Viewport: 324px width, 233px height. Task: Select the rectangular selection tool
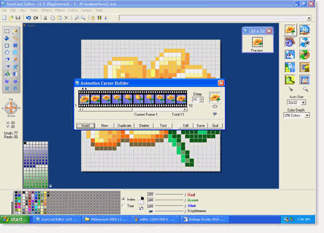click(7, 31)
